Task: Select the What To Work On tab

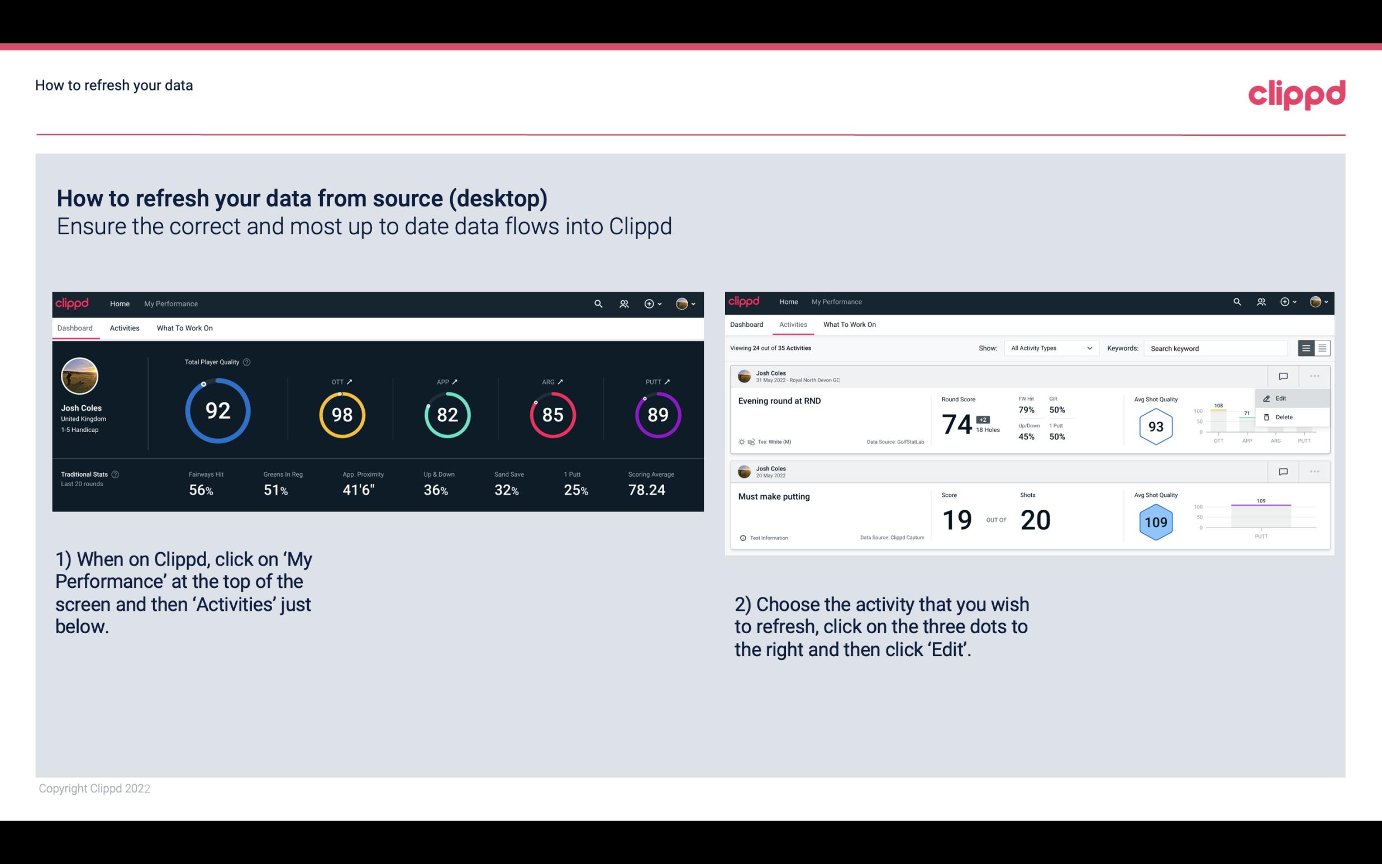Action: pyautogui.click(x=184, y=327)
